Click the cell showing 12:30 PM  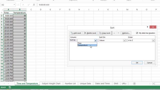8,58
